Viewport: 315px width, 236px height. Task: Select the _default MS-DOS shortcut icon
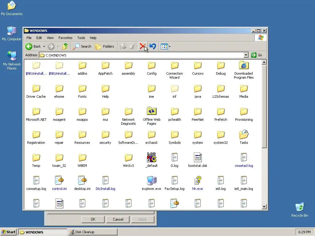(151, 158)
